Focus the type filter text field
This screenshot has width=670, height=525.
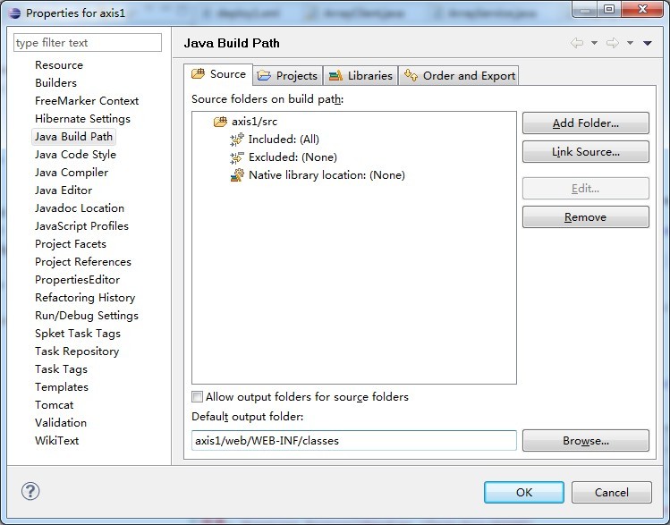tap(88, 43)
